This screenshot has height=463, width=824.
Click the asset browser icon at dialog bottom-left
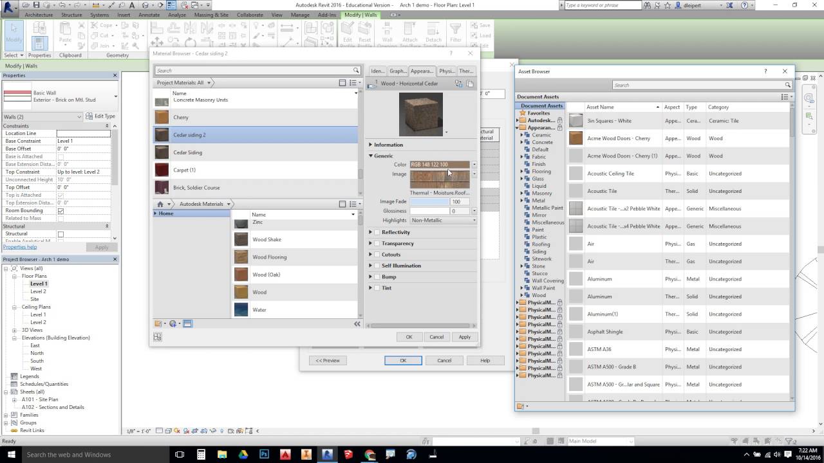click(x=158, y=337)
